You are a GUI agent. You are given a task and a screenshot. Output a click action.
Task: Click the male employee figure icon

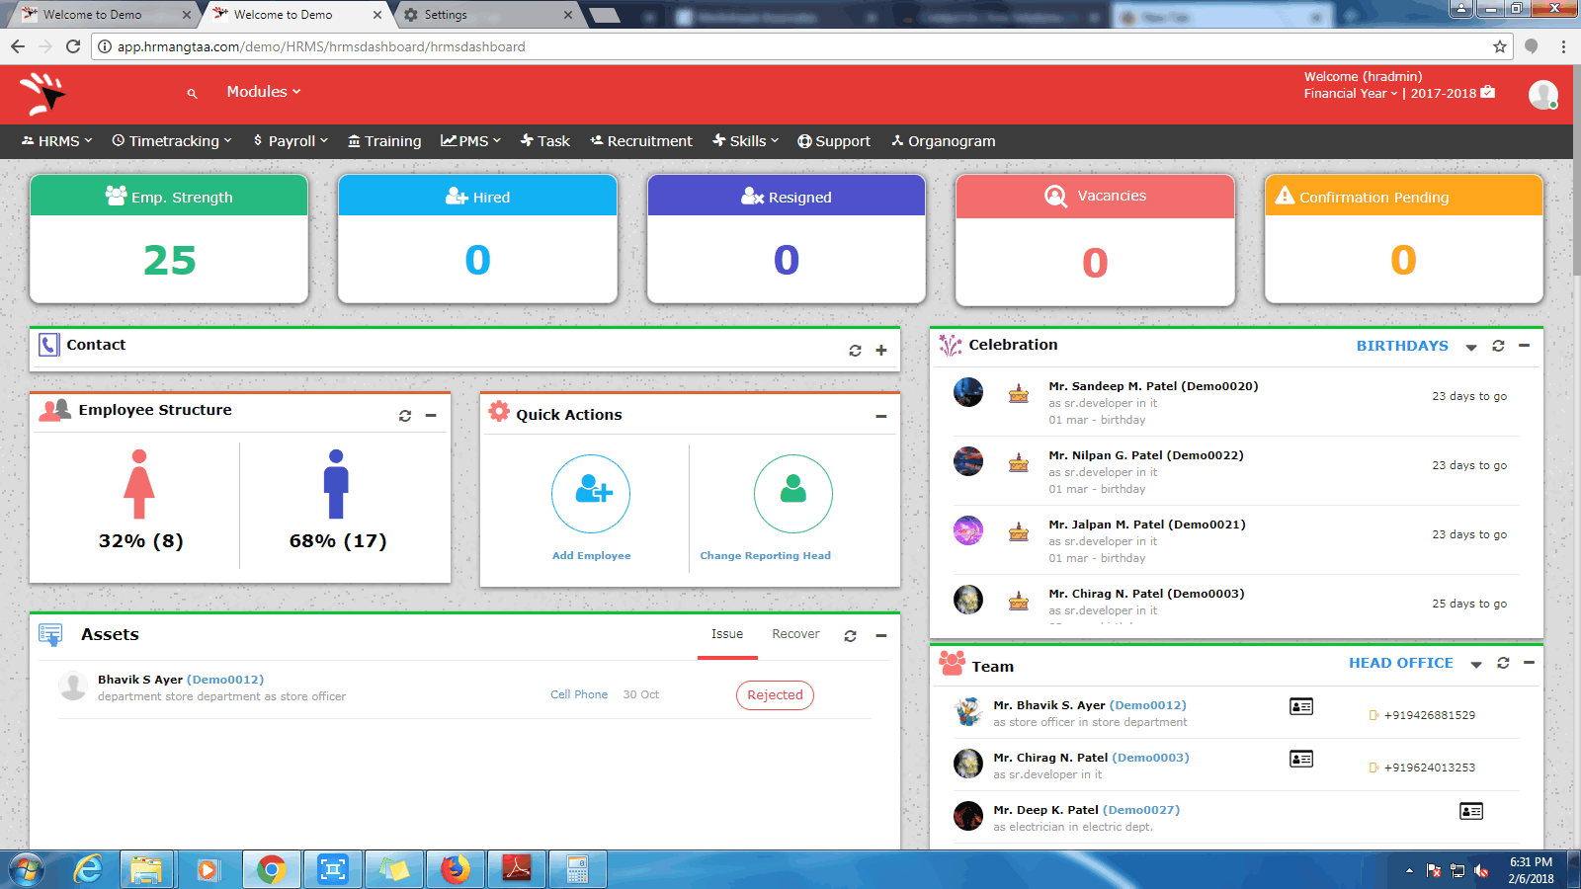coord(336,484)
